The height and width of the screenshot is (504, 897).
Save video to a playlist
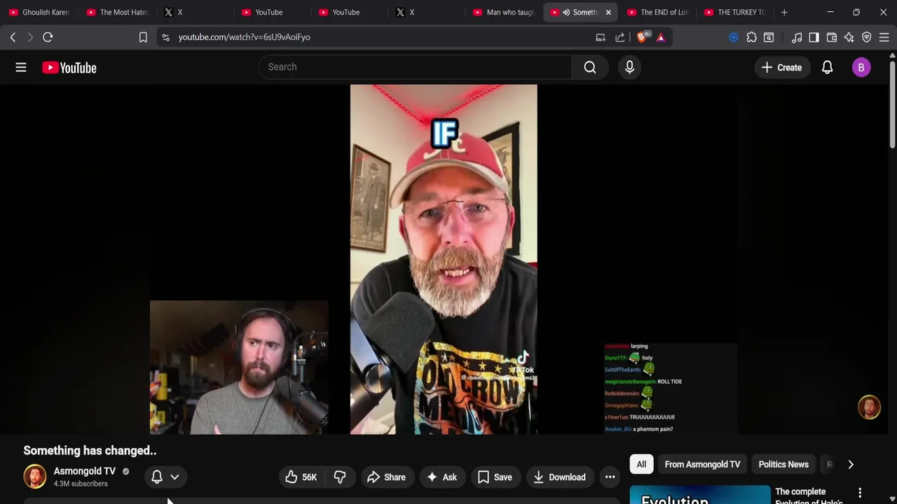495,477
